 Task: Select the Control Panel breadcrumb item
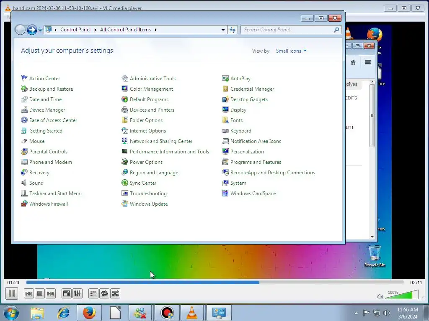click(75, 30)
